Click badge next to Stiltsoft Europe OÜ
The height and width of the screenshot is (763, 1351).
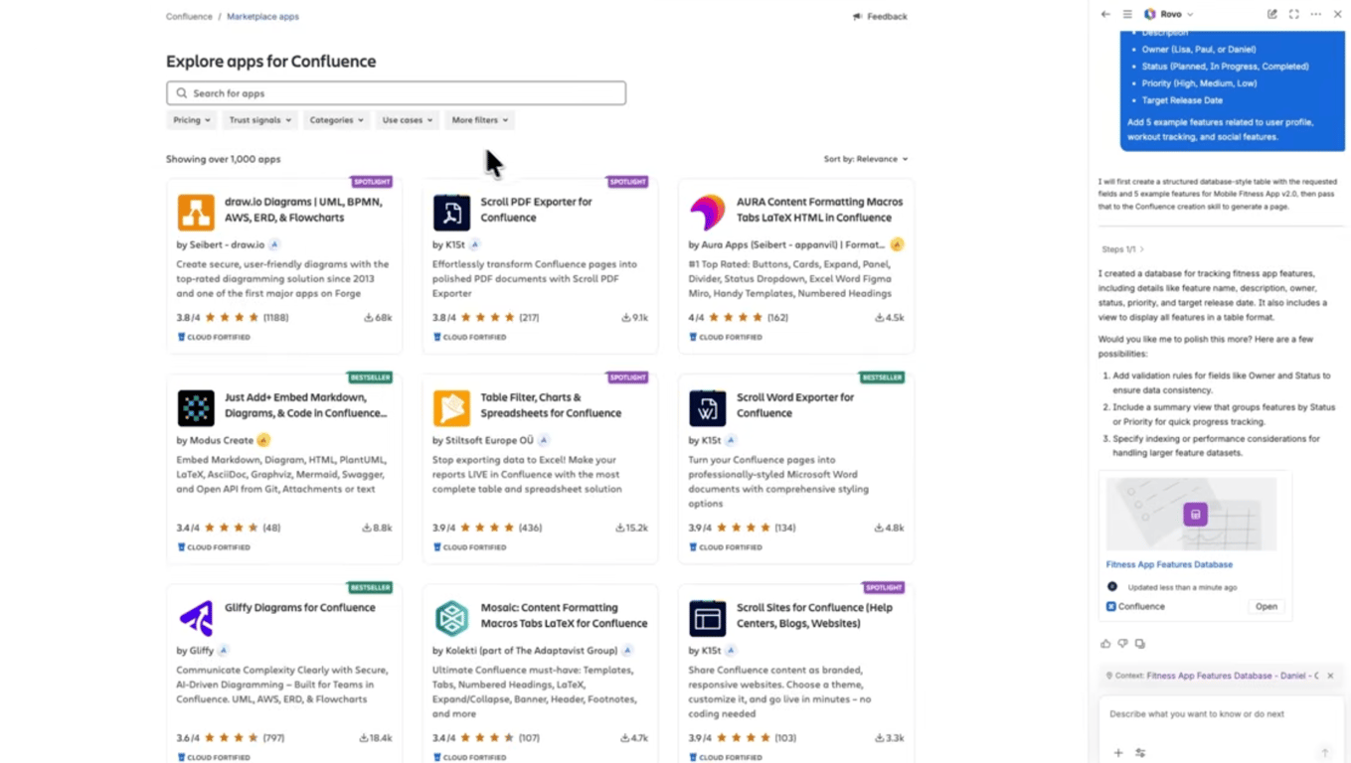click(544, 440)
